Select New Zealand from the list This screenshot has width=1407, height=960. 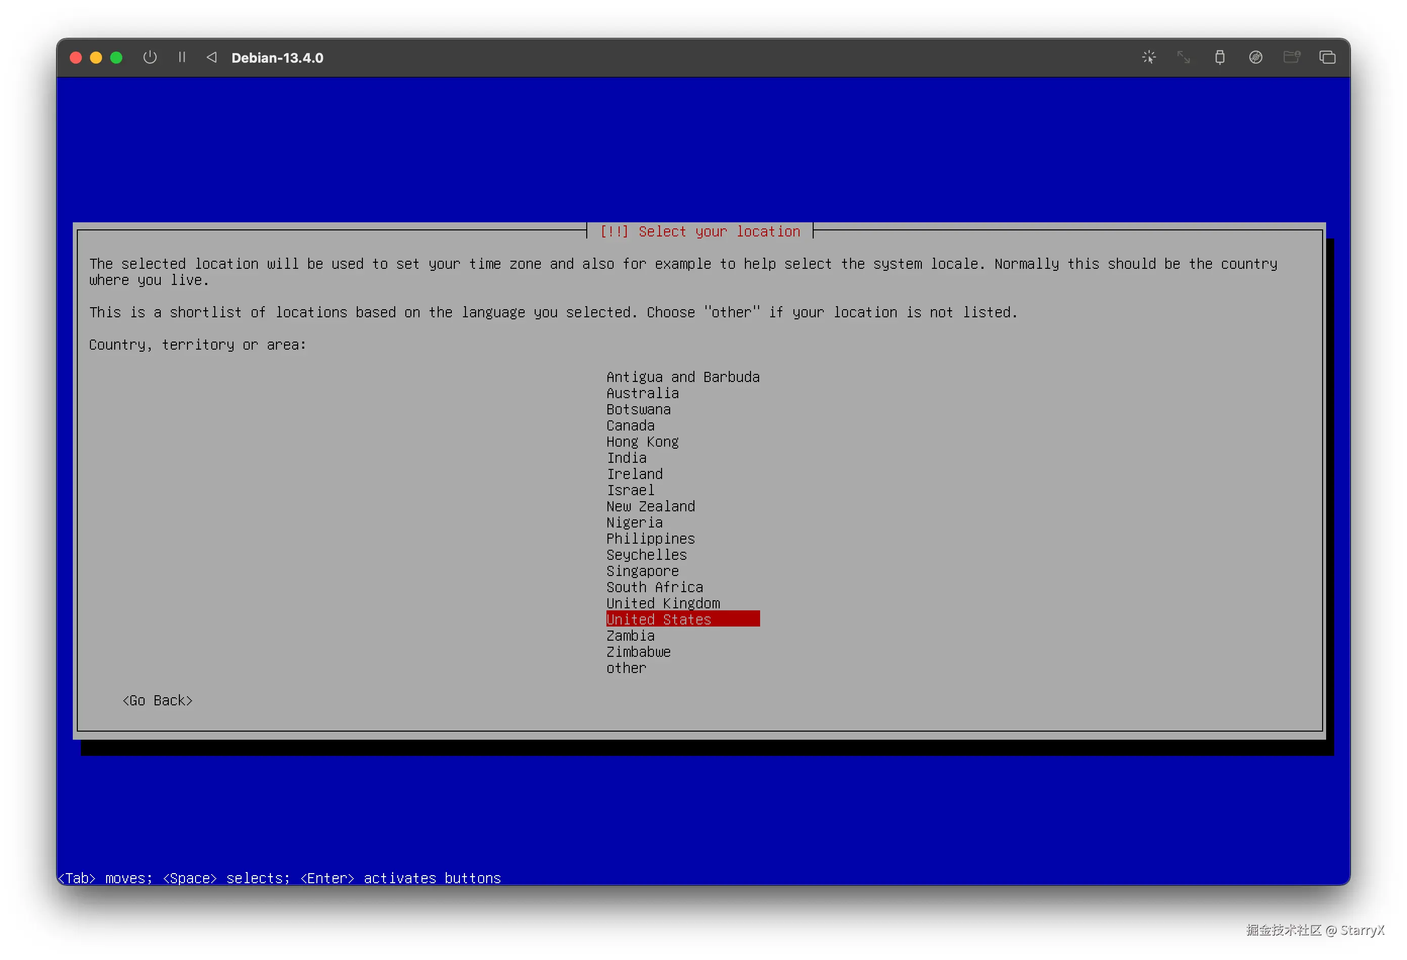651,507
